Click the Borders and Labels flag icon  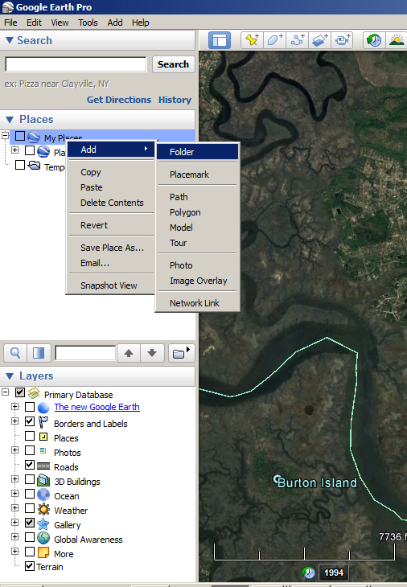coord(43,422)
